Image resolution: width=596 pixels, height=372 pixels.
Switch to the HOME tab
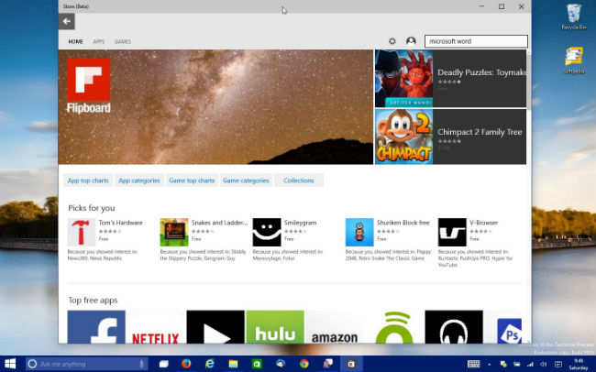point(75,41)
